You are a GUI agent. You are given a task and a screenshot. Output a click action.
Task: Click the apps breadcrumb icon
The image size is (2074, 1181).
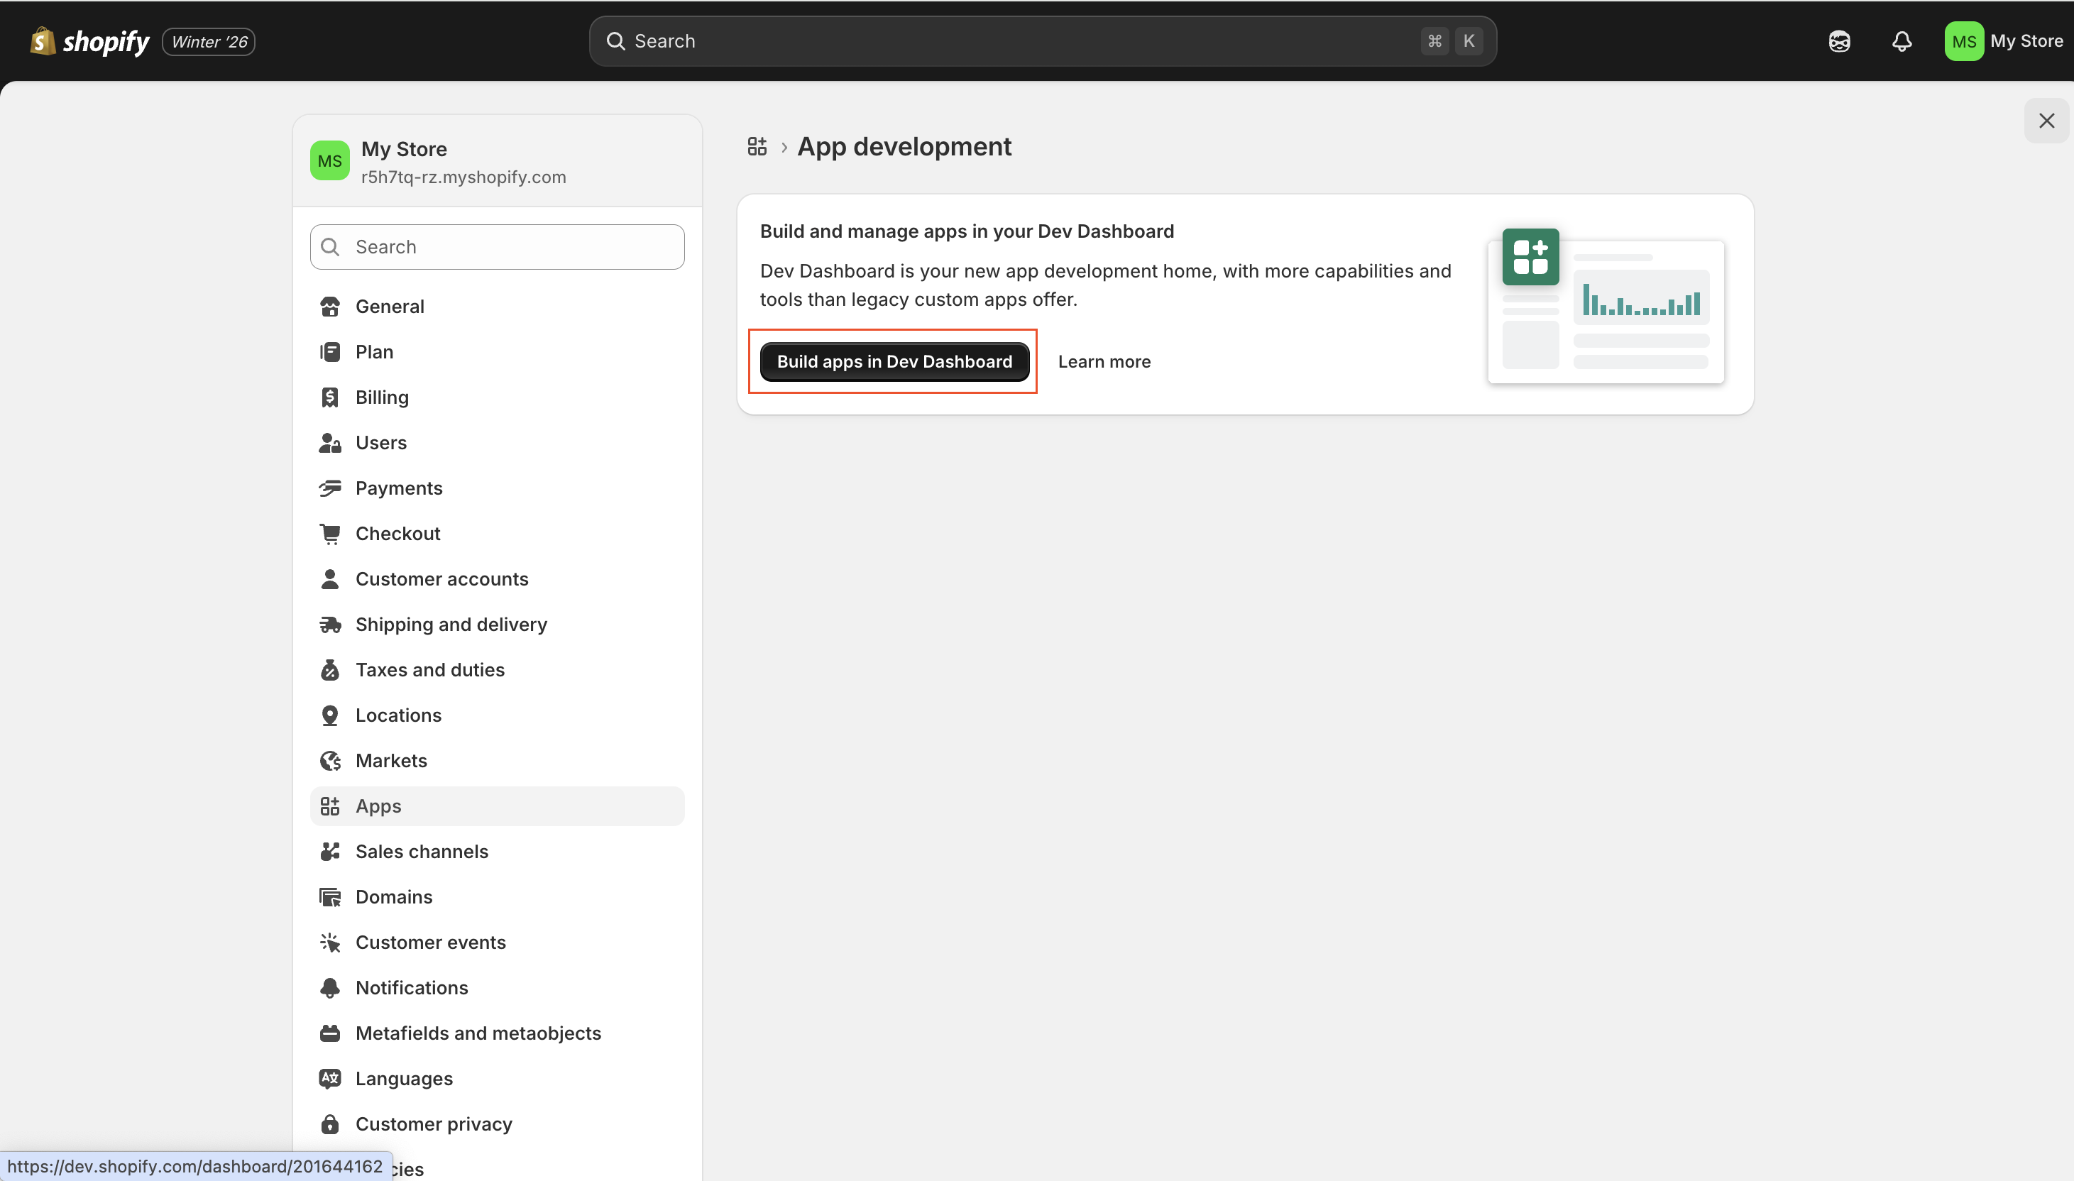(x=757, y=147)
